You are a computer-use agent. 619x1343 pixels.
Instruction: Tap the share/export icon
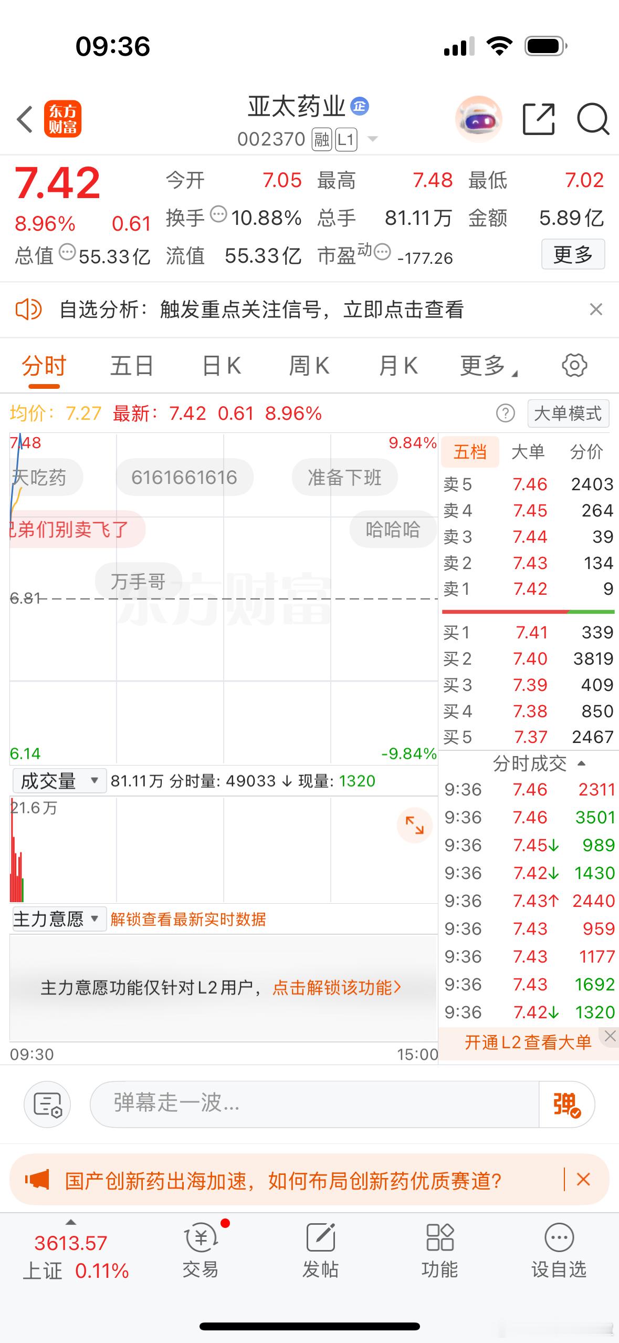[x=539, y=119]
